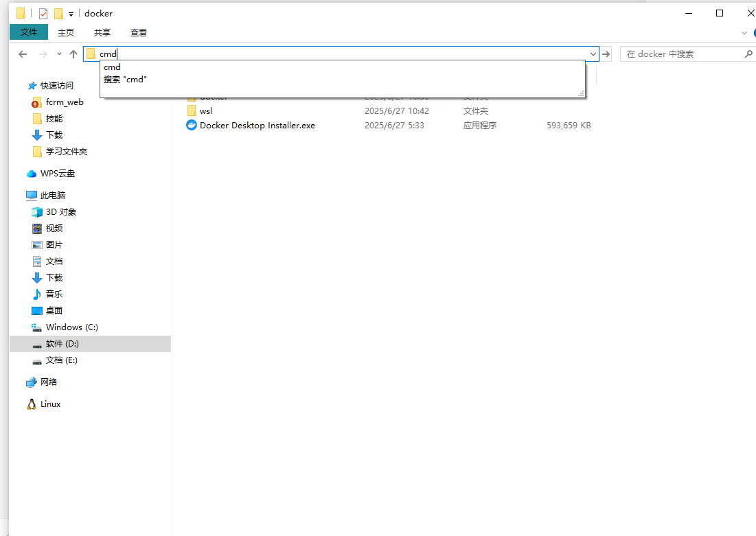Open the 文件 ribbon tab
This screenshot has height=536, width=756.
29,32
